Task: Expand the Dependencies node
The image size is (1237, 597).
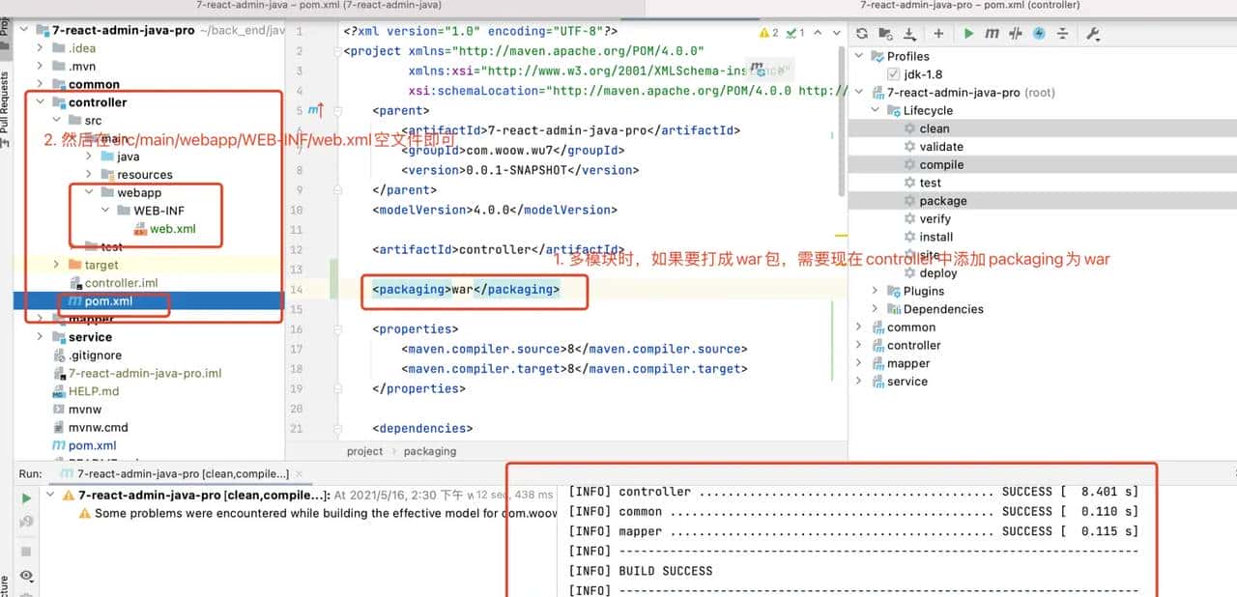Action: (876, 308)
